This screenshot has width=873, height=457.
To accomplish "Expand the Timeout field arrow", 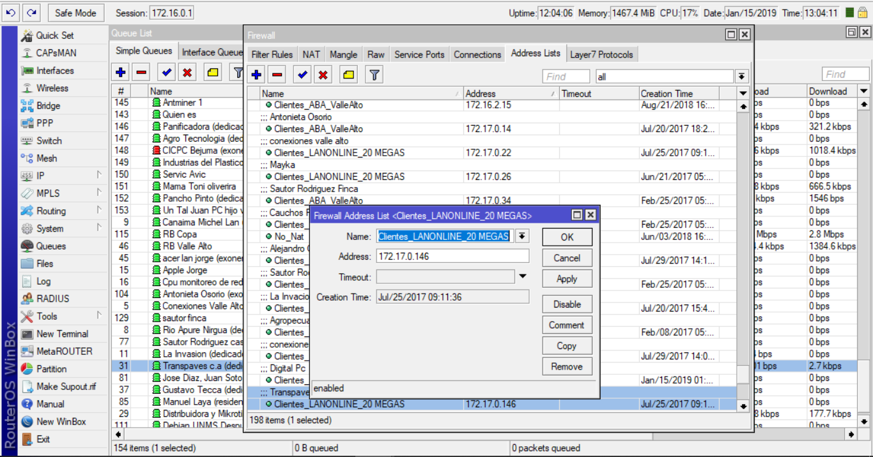I will 522,277.
